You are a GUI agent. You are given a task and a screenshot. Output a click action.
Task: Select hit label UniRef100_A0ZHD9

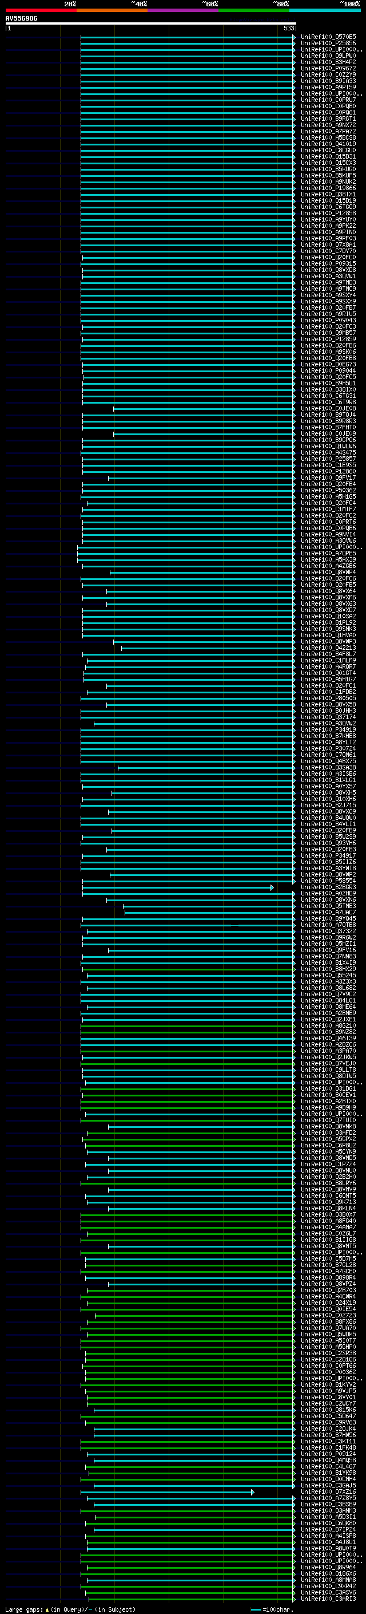[328, 894]
